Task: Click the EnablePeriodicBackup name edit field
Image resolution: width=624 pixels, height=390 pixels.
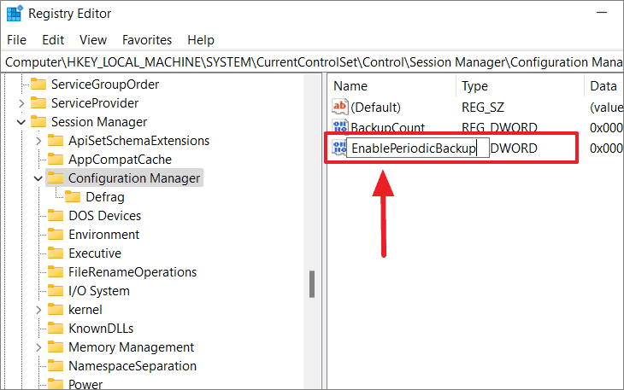Action: pyautogui.click(x=418, y=148)
